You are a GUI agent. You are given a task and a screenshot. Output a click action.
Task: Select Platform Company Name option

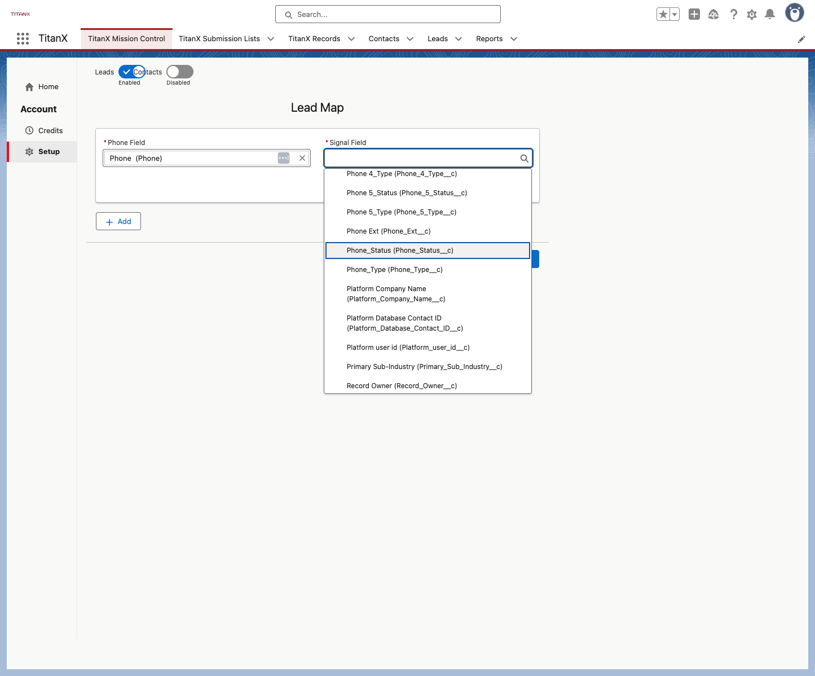[x=428, y=294]
